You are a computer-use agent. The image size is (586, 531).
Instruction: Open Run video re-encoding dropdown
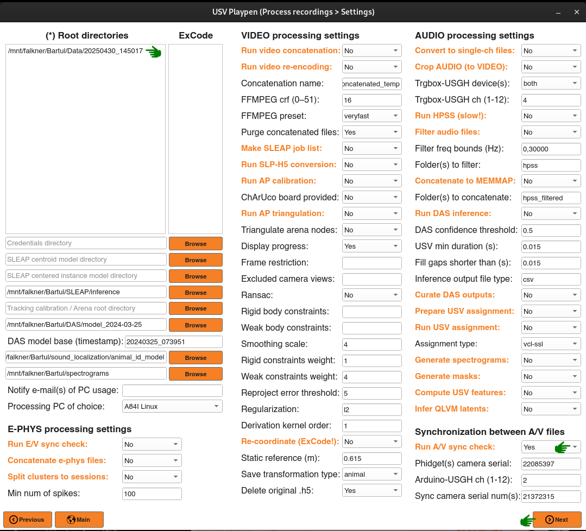[372, 67]
